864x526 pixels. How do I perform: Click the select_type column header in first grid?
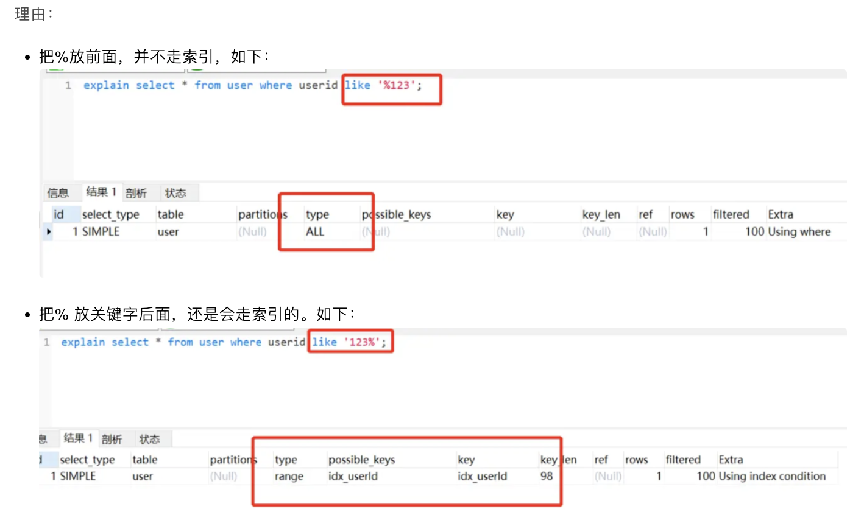(111, 214)
